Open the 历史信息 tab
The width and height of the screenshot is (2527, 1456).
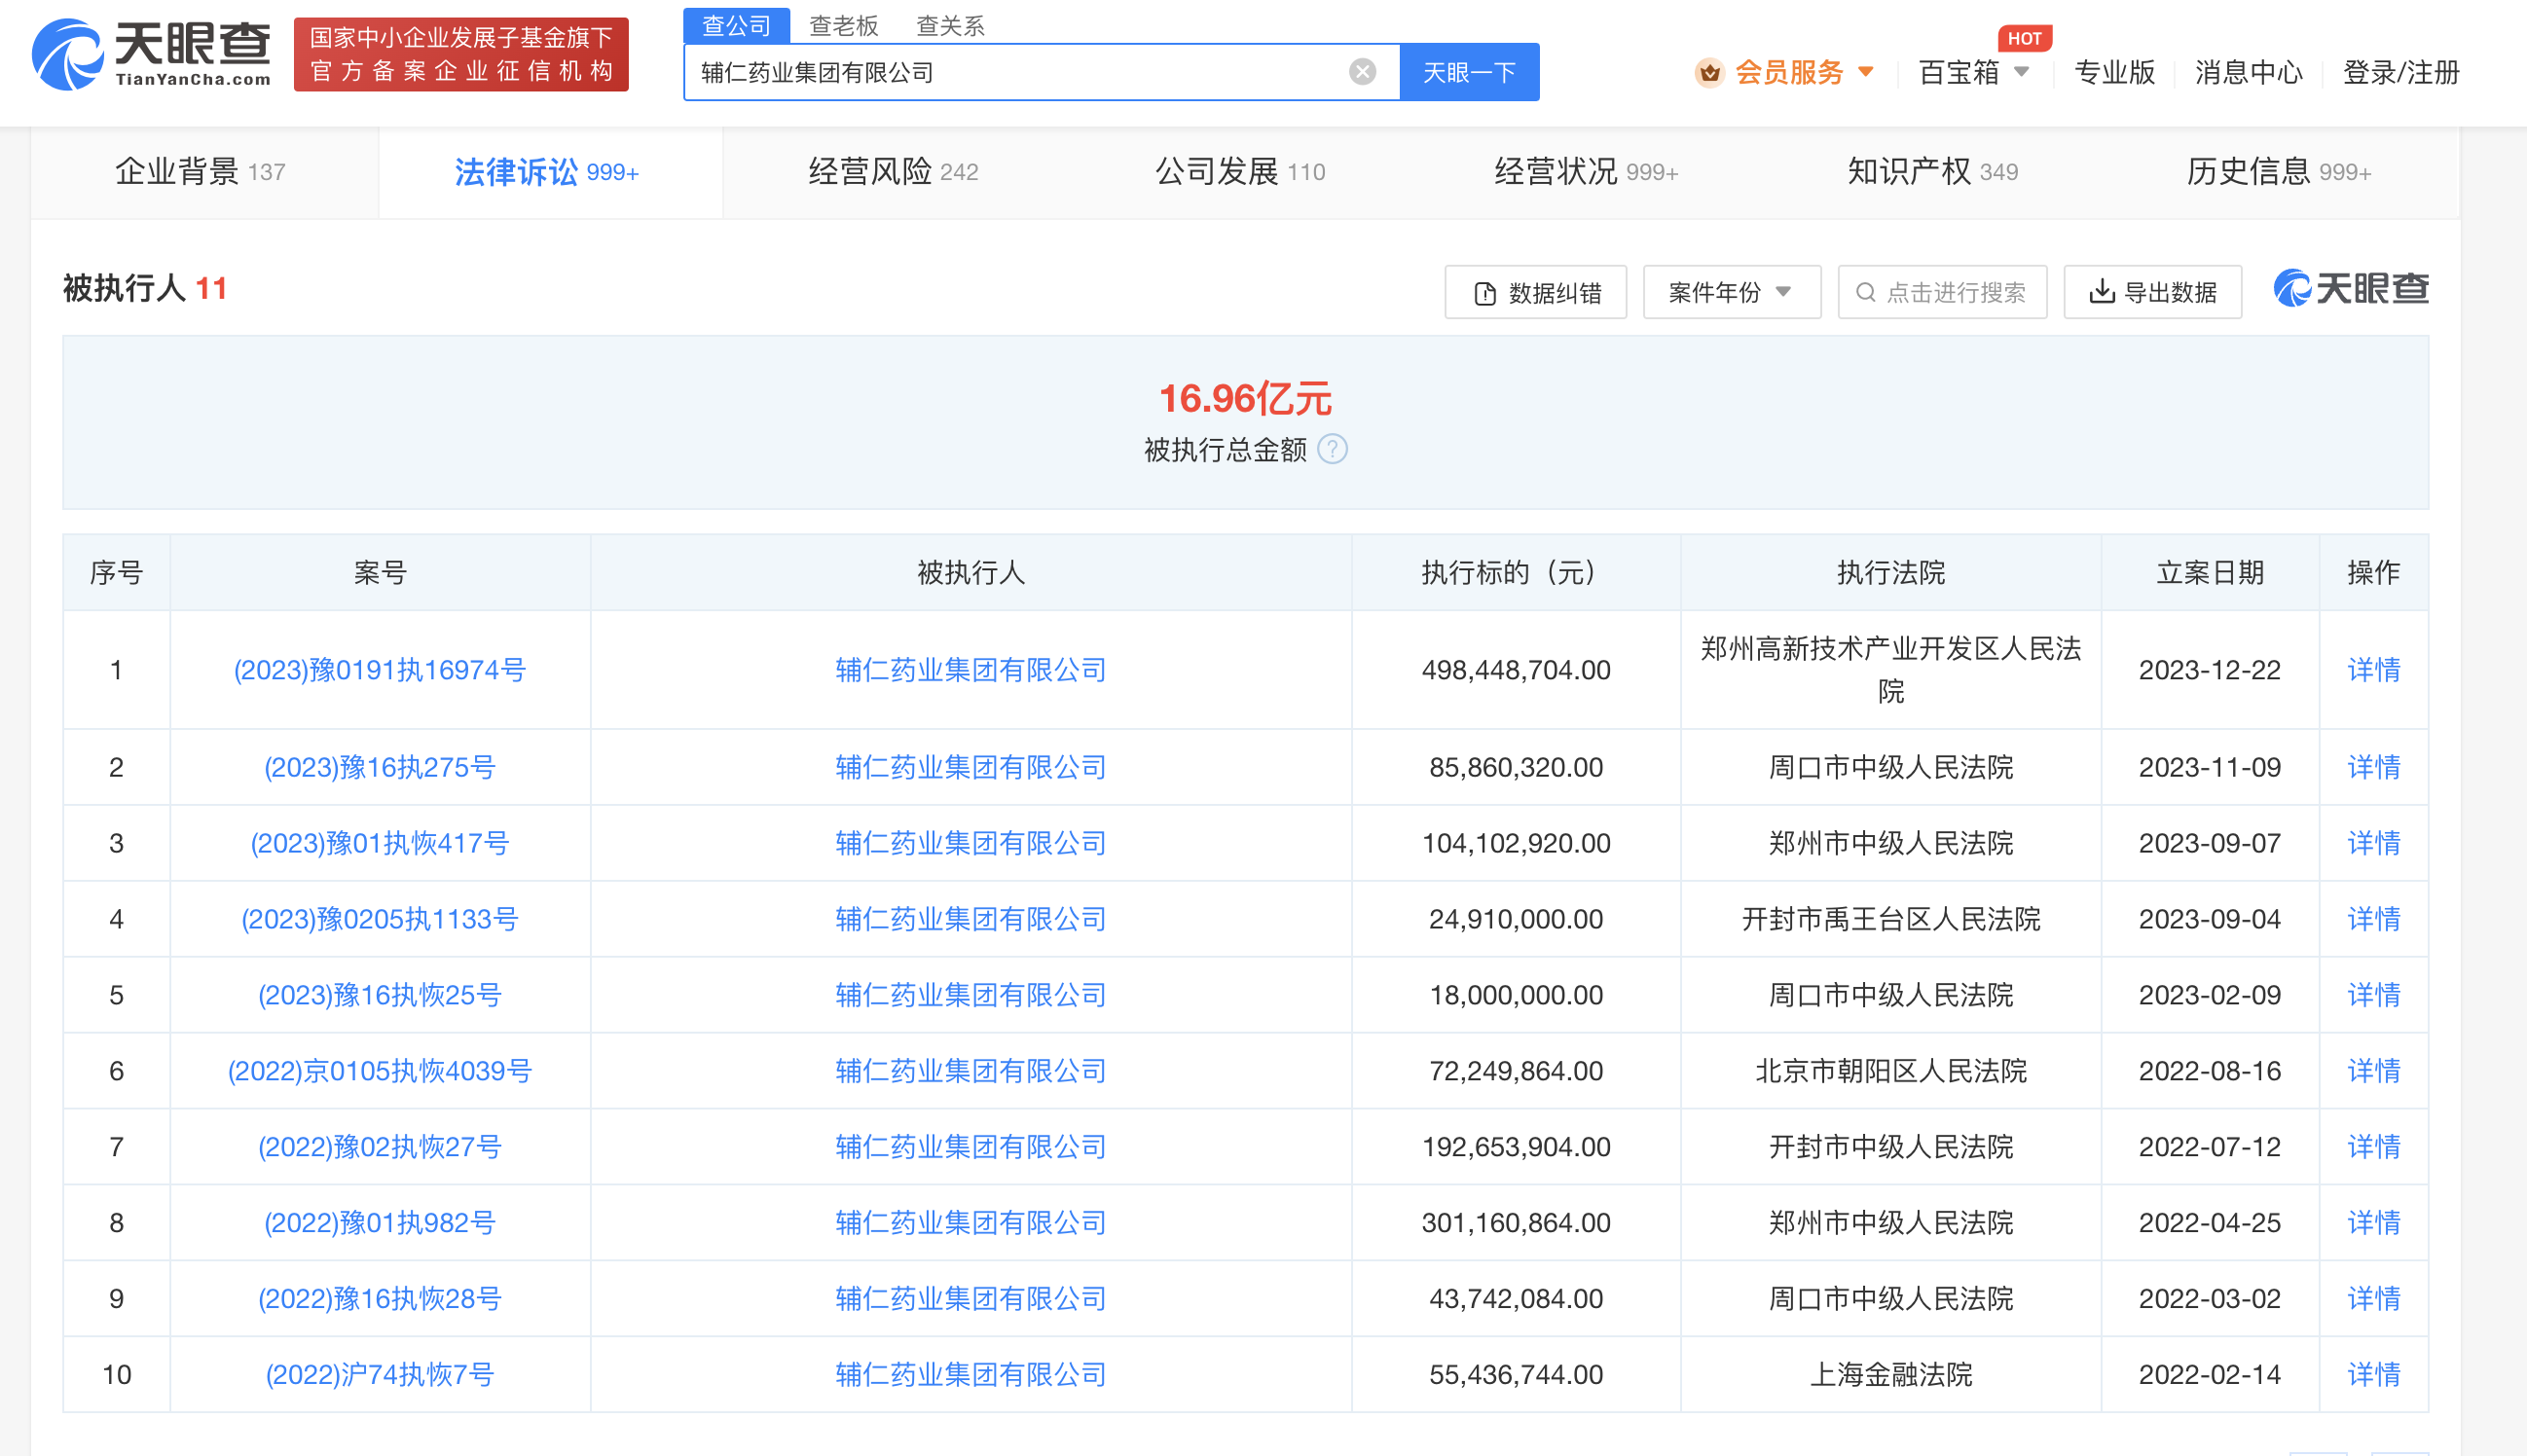pos(2279,172)
